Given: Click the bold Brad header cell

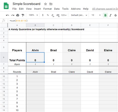Looking at the screenshot, I should pyautogui.click(x=54, y=47).
